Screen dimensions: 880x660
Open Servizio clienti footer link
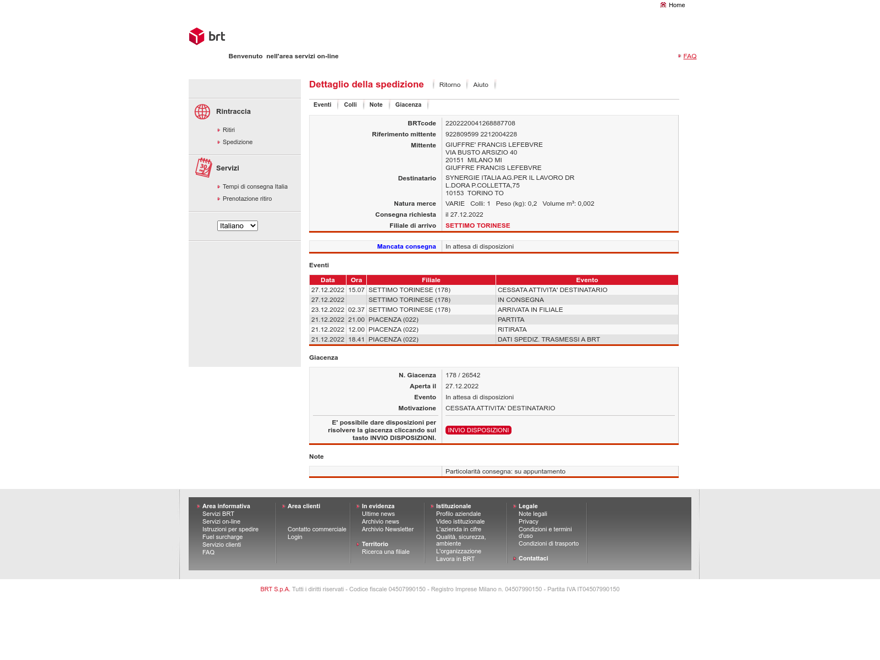pyautogui.click(x=222, y=544)
